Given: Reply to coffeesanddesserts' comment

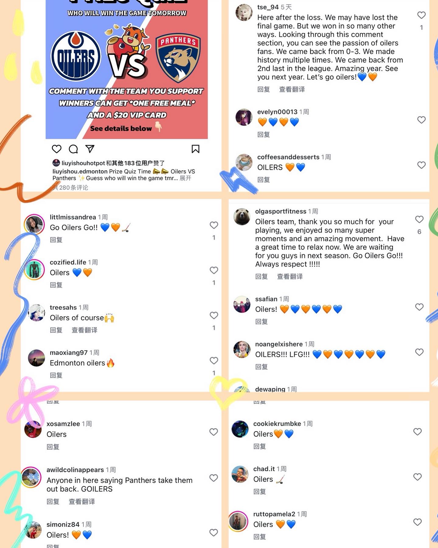Looking at the screenshot, I should [x=263, y=180].
